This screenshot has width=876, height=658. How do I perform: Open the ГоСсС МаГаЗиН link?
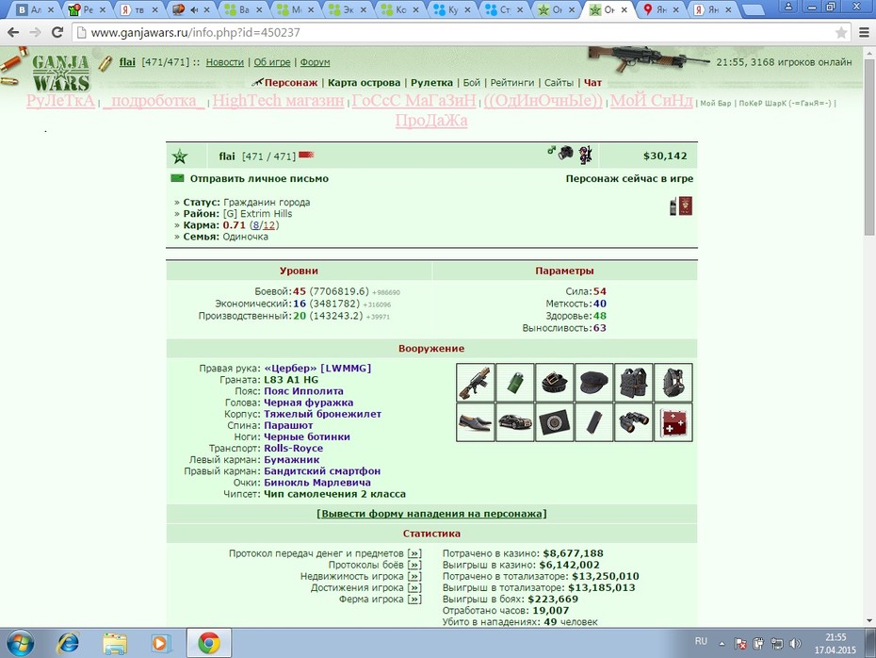tap(414, 101)
